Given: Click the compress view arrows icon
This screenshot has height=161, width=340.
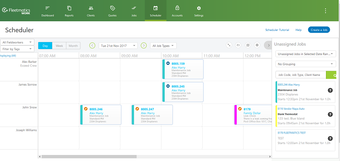Looking at the screenshot, I should (229, 45).
